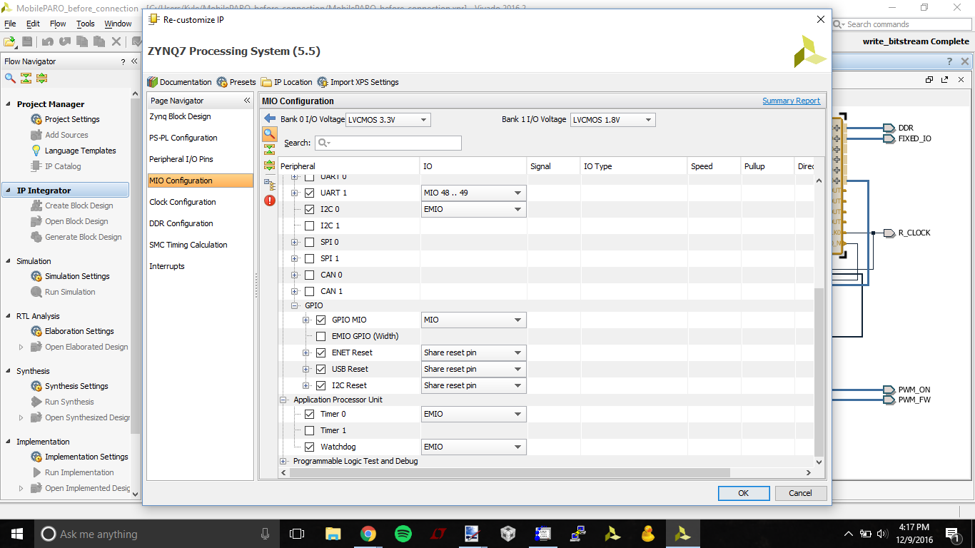The height and width of the screenshot is (548, 975).
Task: Click the Search commands box in the main window
Action: [x=901, y=24]
